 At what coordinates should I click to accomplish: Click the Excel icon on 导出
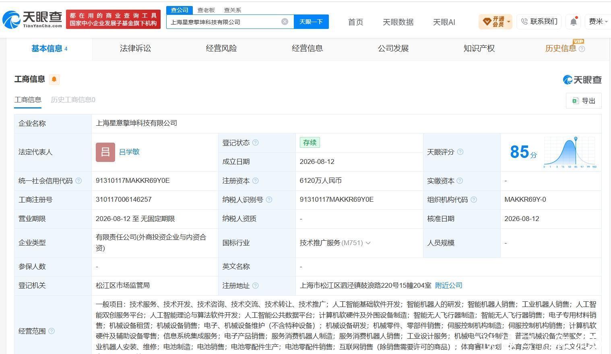click(576, 100)
